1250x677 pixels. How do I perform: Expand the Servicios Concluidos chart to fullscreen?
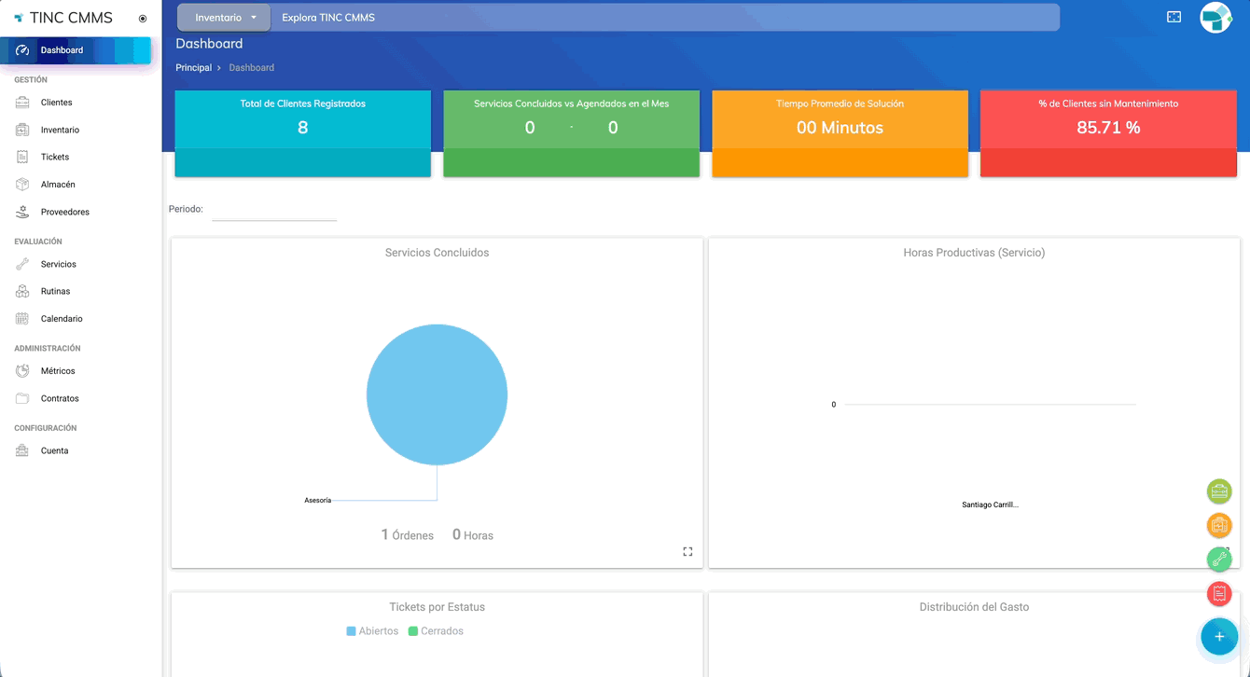(687, 552)
